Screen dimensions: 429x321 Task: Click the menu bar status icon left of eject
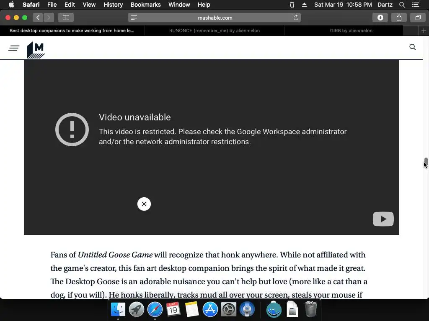pyautogui.click(x=292, y=5)
